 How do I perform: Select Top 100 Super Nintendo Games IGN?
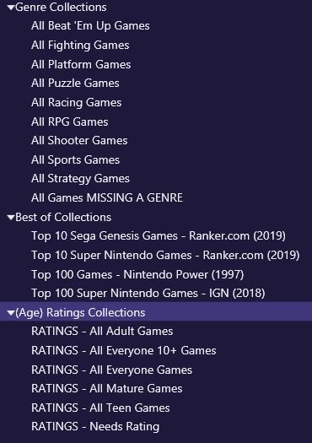(148, 294)
